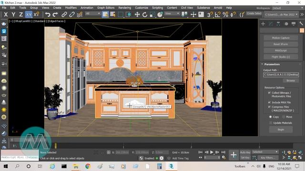305x171 pixels.
Task: Activate the Select and Rotate tool
Action: tap(145, 15)
